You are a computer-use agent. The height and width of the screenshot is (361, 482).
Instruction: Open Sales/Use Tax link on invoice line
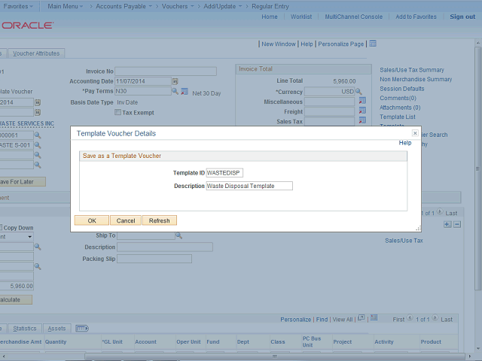tap(404, 241)
